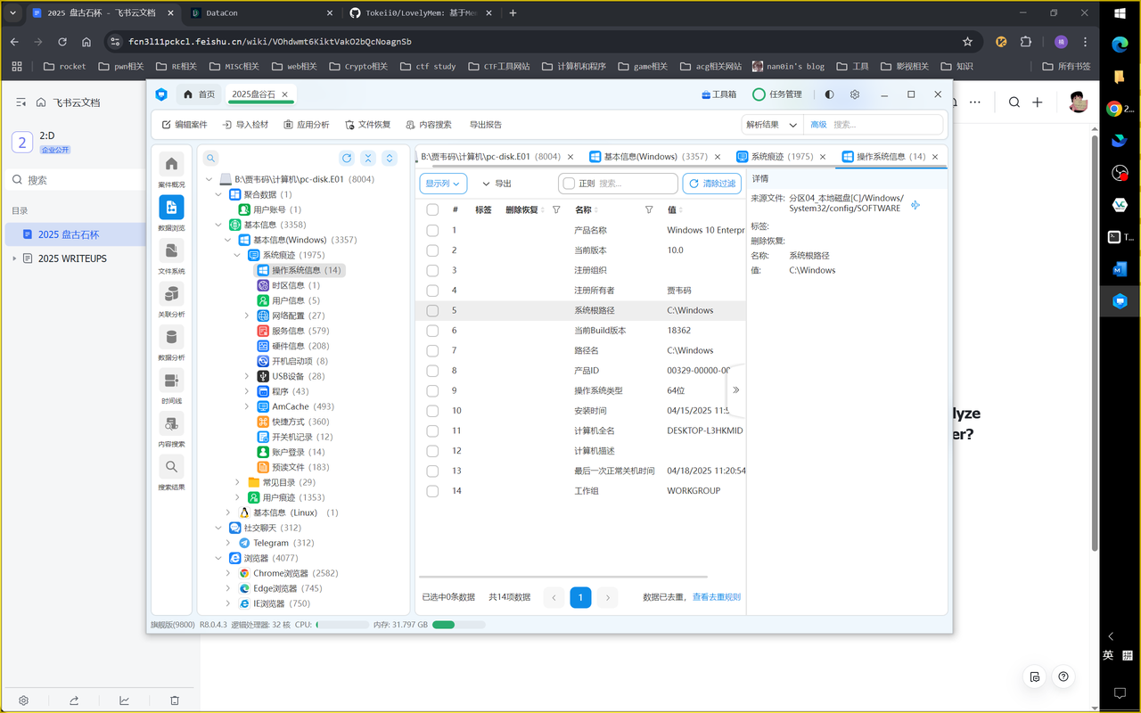Screen dimensions: 1141x713
Task: Open 应用分析 in toolbar
Action: point(306,125)
